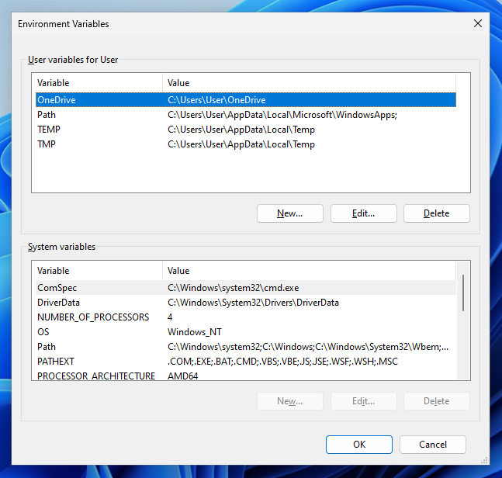Click the Edit button under system variables

tap(363, 401)
